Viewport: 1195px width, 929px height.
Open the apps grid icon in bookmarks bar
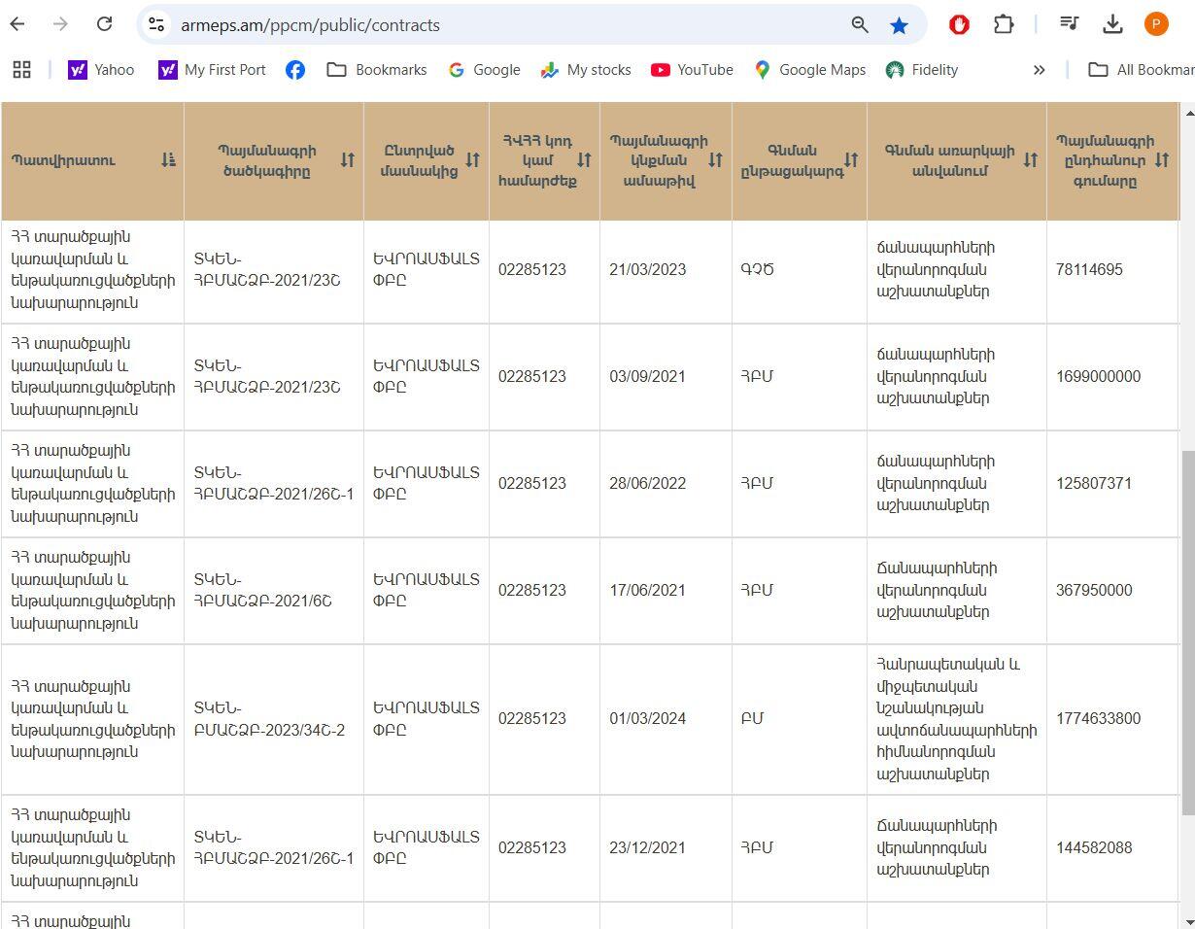pos(21,70)
